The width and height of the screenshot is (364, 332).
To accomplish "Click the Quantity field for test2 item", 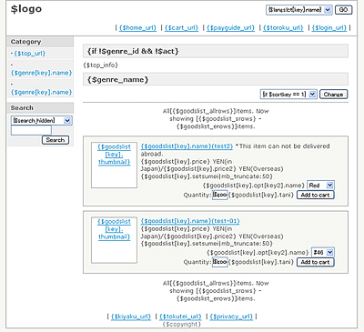I will click(220, 195).
